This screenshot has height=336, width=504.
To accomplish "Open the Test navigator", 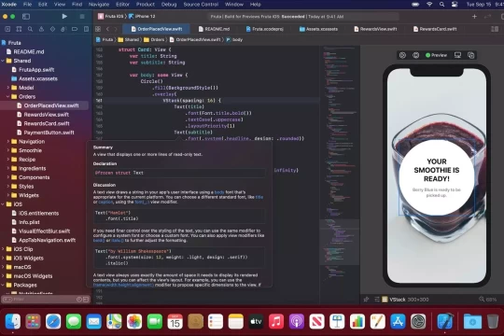I will coord(52,29).
